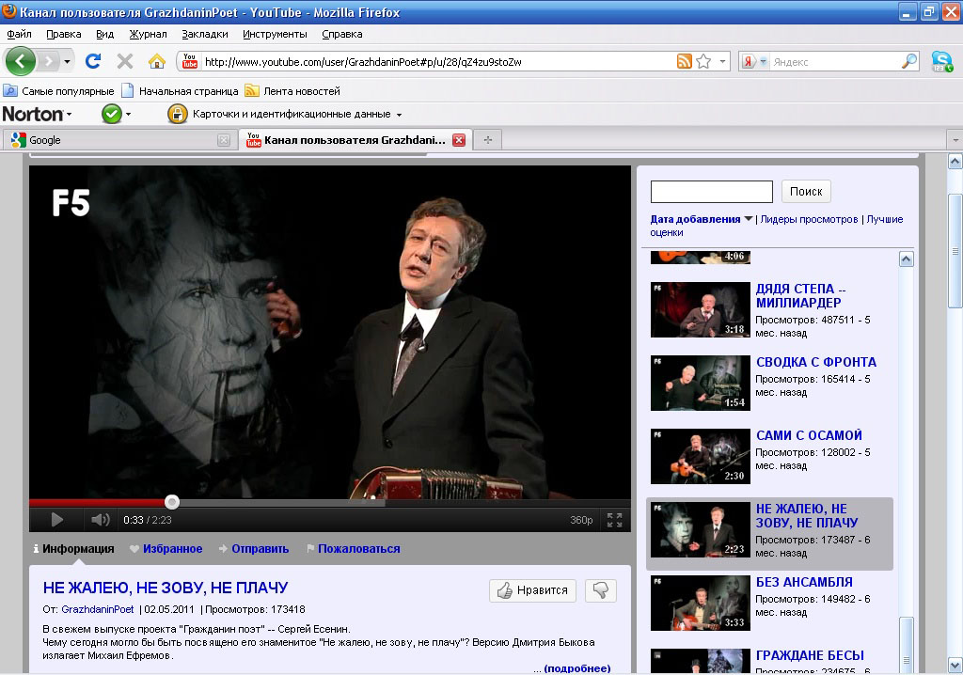Bookmark page with the star icon
Image resolution: width=963 pixels, height=675 pixels.
tap(703, 61)
